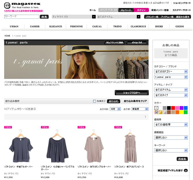
Task: Open the アイテム一覧 item list button
Action: 167,17
